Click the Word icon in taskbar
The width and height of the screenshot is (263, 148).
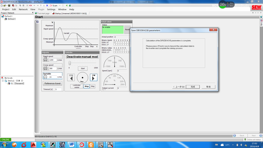coord(72,145)
